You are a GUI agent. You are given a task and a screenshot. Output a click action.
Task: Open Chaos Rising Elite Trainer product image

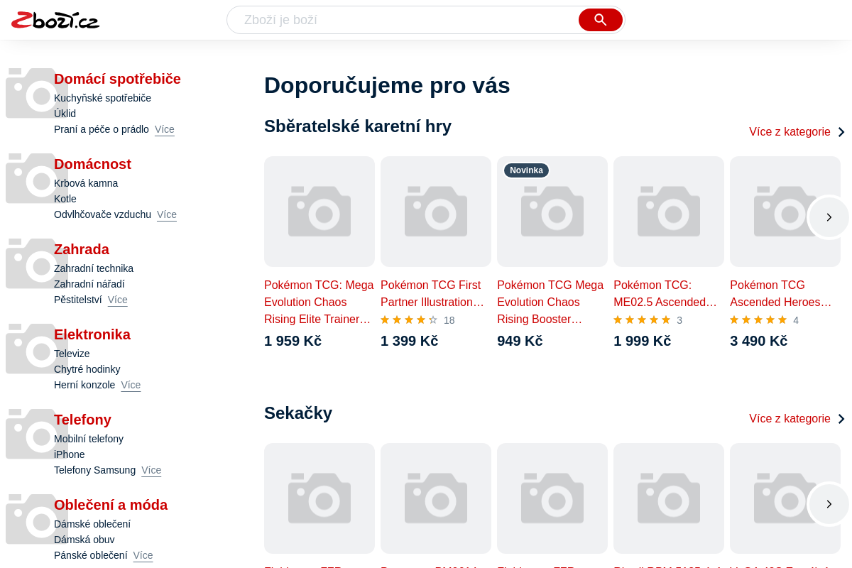tap(319, 212)
